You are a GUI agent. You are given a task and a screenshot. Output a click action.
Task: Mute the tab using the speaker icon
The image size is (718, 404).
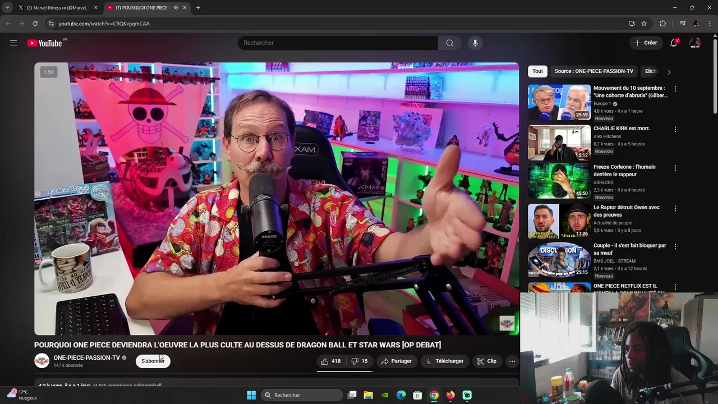coord(176,8)
